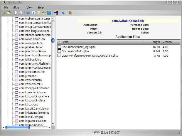Click the tree horizontal scroll left arrow

(3, 127)
